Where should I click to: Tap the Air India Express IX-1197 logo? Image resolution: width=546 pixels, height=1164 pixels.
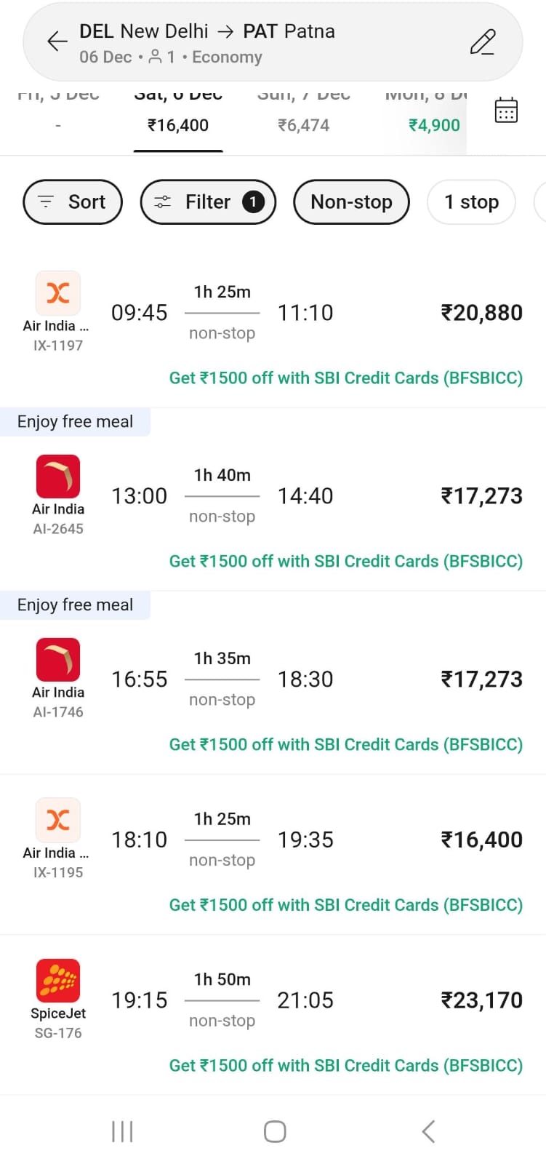pyautogui.click(x=58, y=293)
